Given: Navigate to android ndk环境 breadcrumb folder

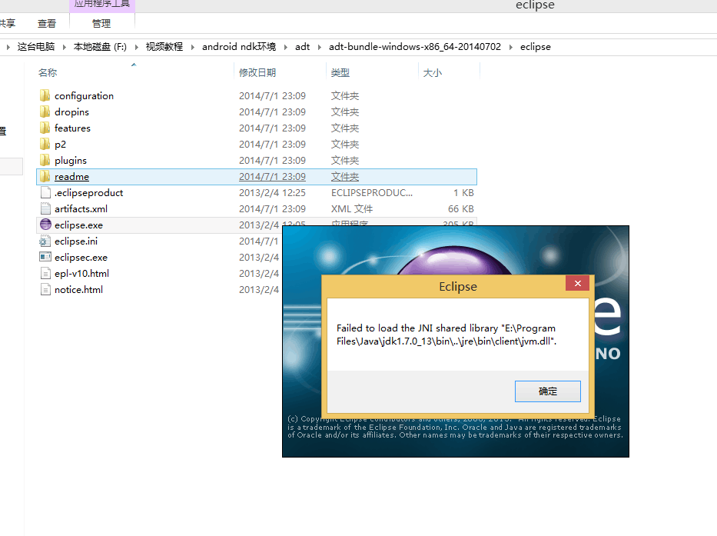Looking at the screenshot, I should (239, 47).
